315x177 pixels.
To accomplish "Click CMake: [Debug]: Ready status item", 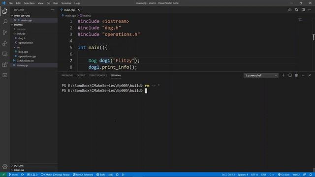I will [55, 175].
